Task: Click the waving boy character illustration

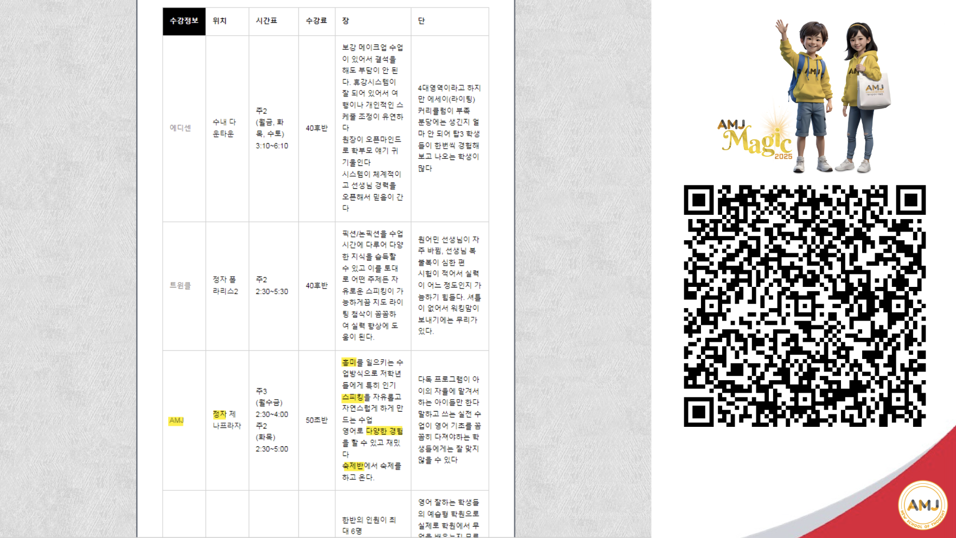Action: click(804, 96)
